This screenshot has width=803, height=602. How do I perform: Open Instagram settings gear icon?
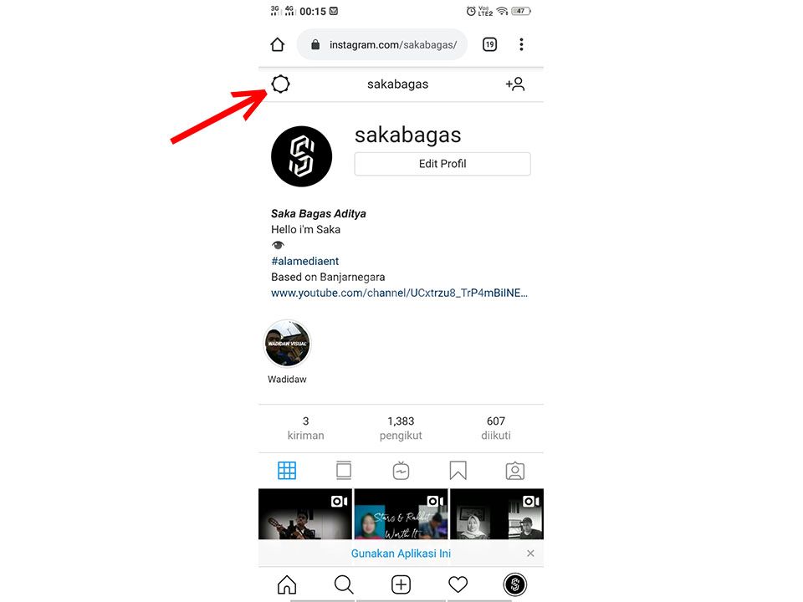point(281,84)
